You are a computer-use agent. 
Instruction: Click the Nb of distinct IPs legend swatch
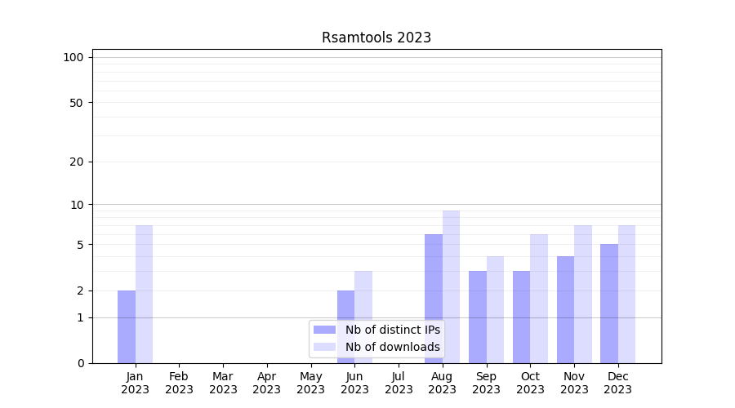(x=324, y=330)
